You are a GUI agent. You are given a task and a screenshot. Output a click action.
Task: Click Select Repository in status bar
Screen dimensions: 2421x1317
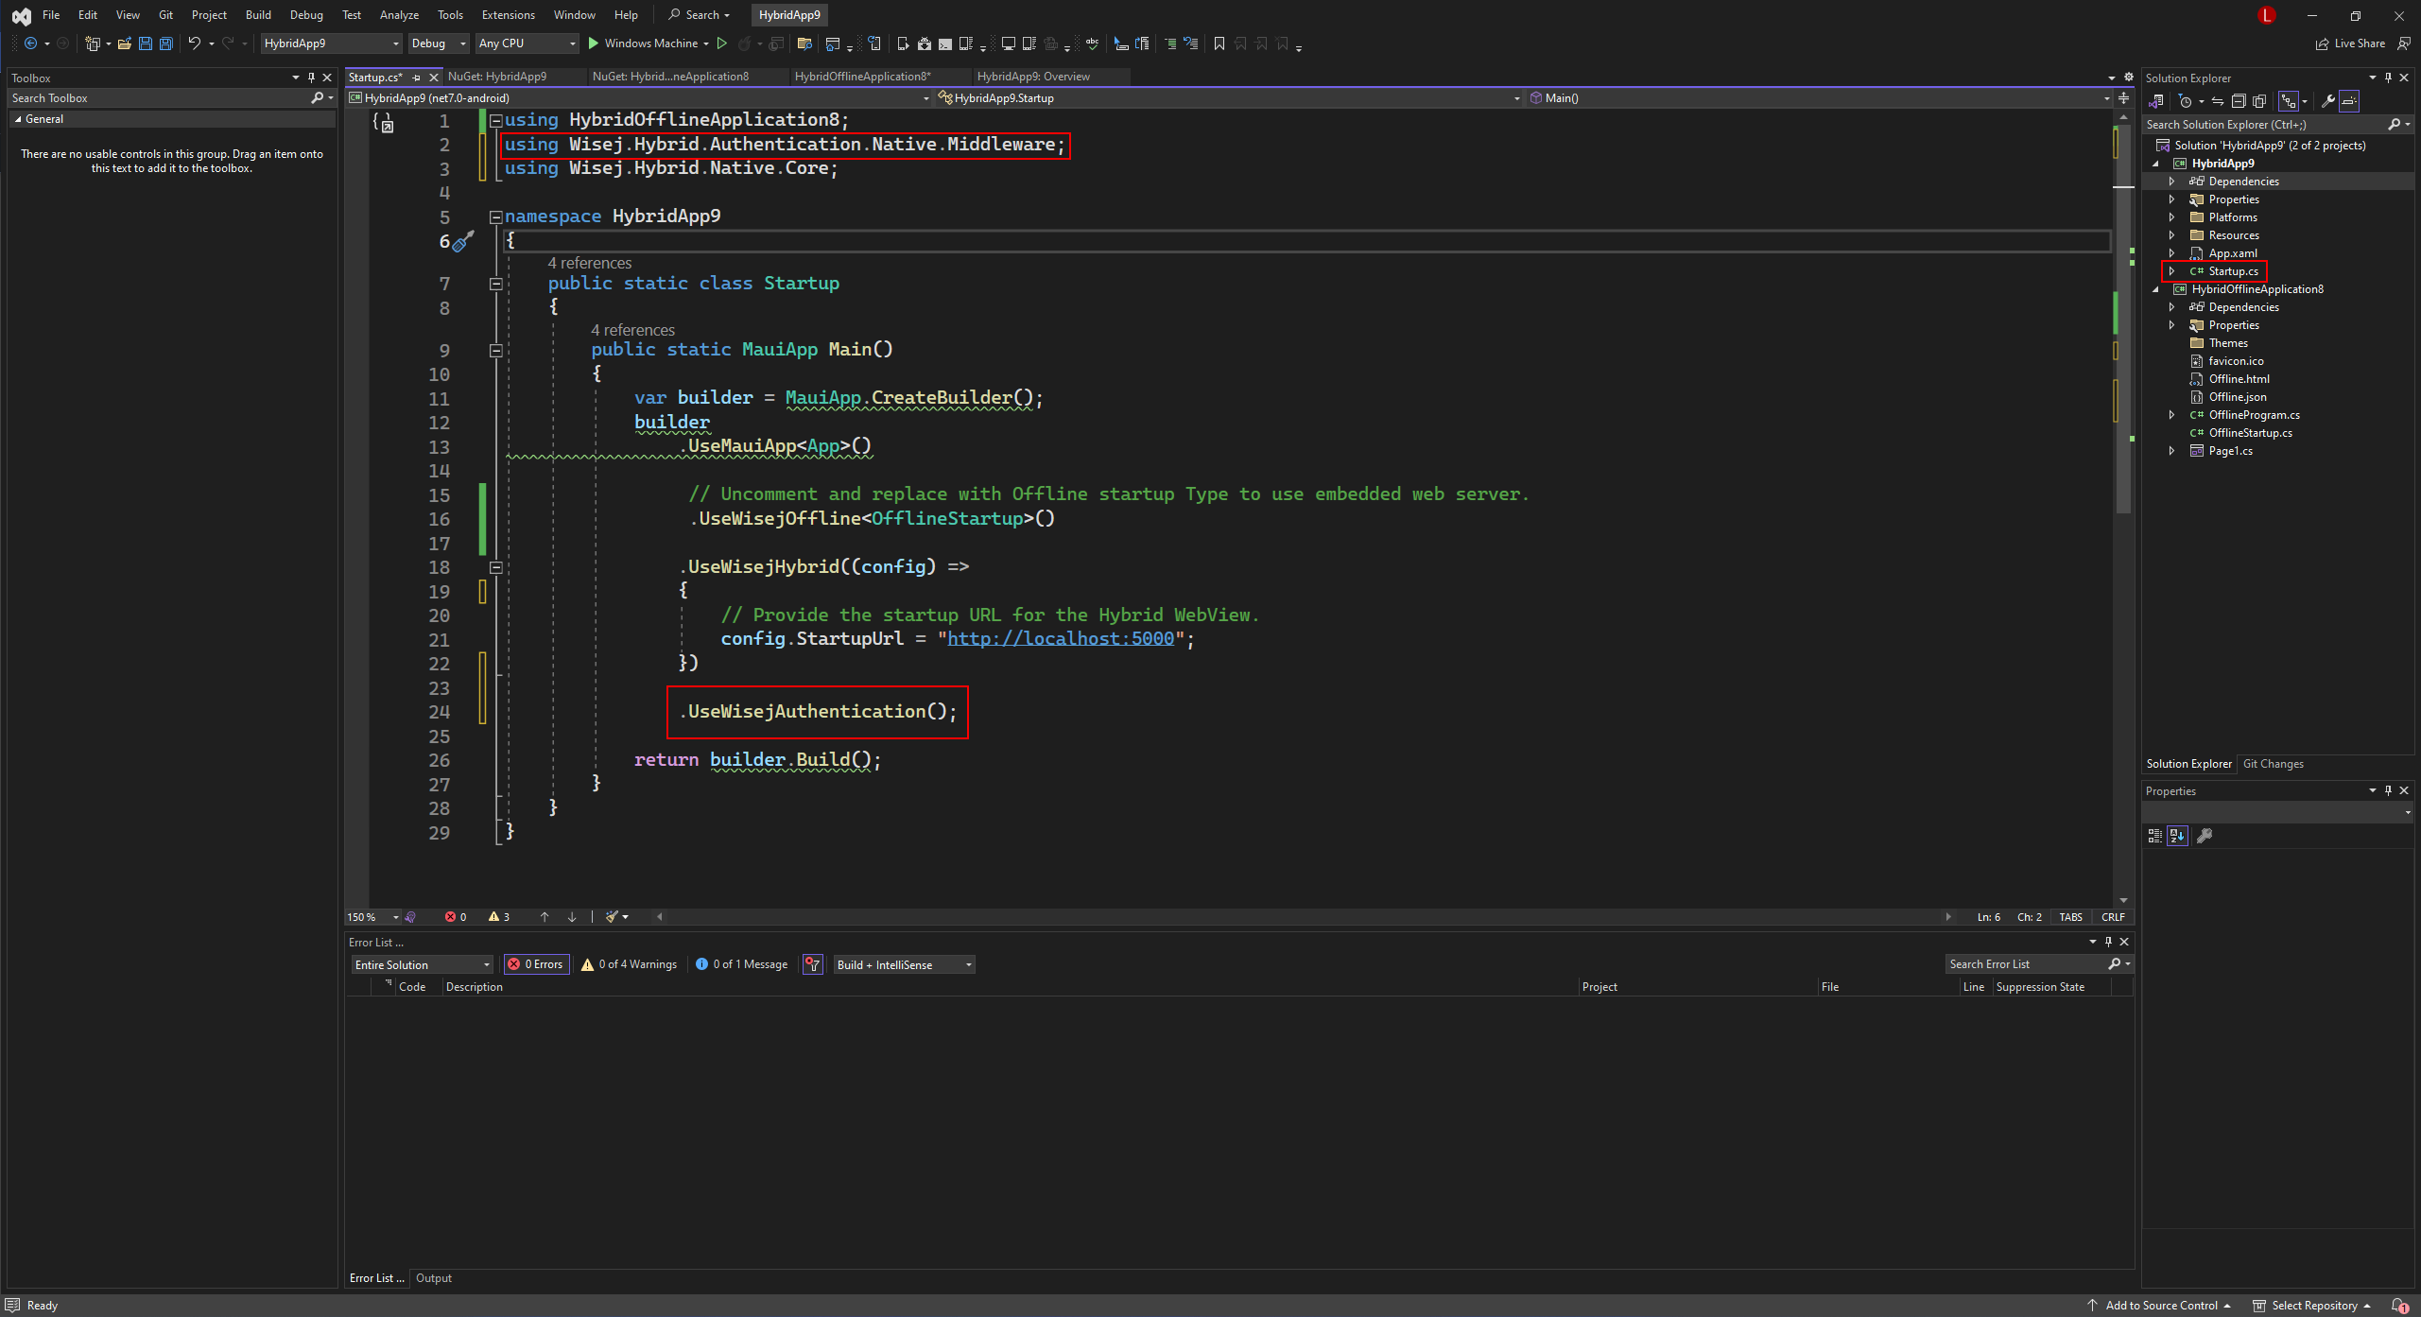2313,1306
